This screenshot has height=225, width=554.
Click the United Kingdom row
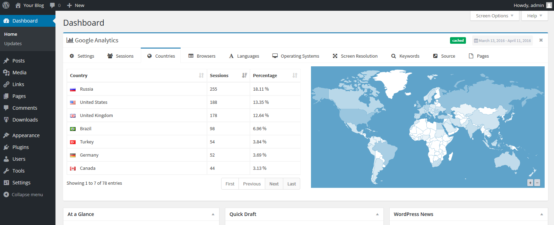(183, 116)
